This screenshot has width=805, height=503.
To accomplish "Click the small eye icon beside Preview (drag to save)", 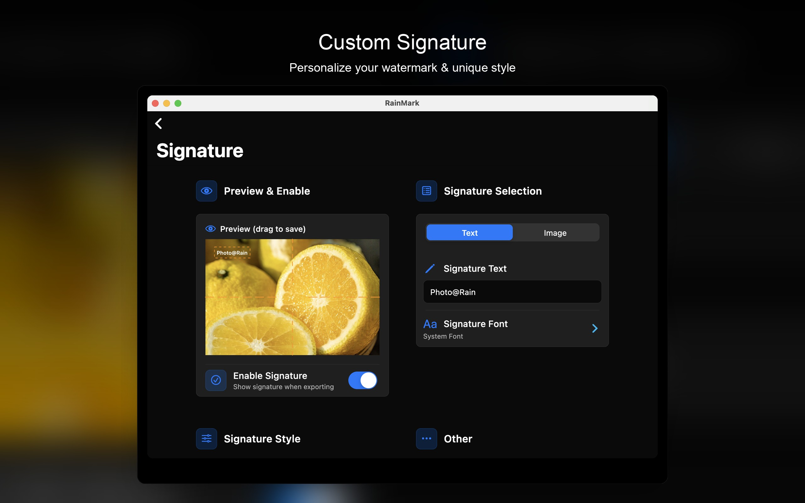I will [211, 229].
